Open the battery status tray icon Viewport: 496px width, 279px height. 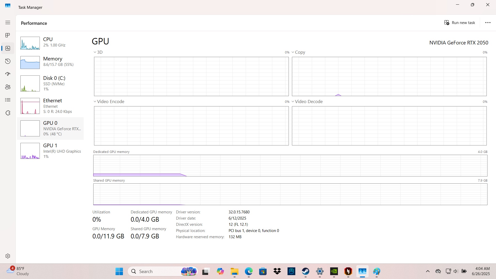(464, 271)
